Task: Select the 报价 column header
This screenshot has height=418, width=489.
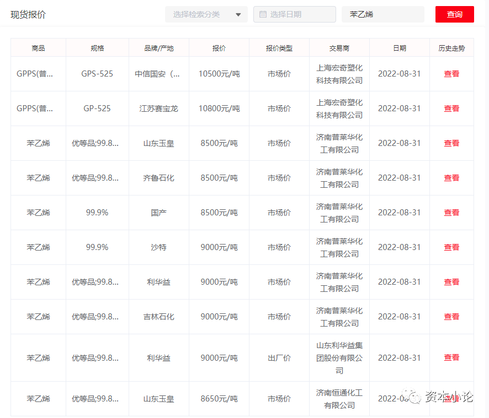Action: click(x=219, y=48)
